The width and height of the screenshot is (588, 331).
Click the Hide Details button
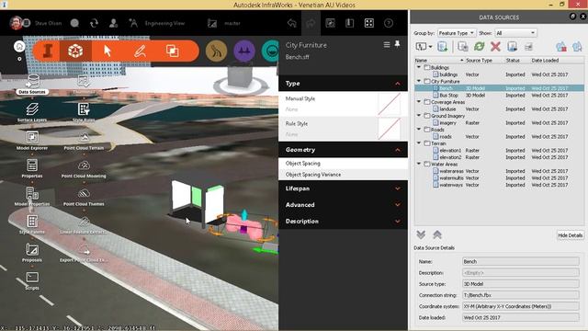coord(570,235)
